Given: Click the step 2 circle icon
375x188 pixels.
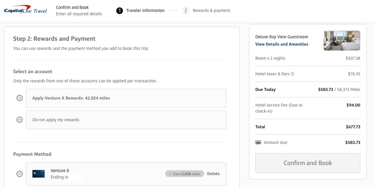Looking at the screenshot, I should (x=186, y=11).
